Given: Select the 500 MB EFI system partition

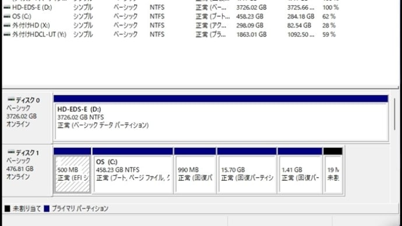Looking at the screenshot, I should point(72,171).
